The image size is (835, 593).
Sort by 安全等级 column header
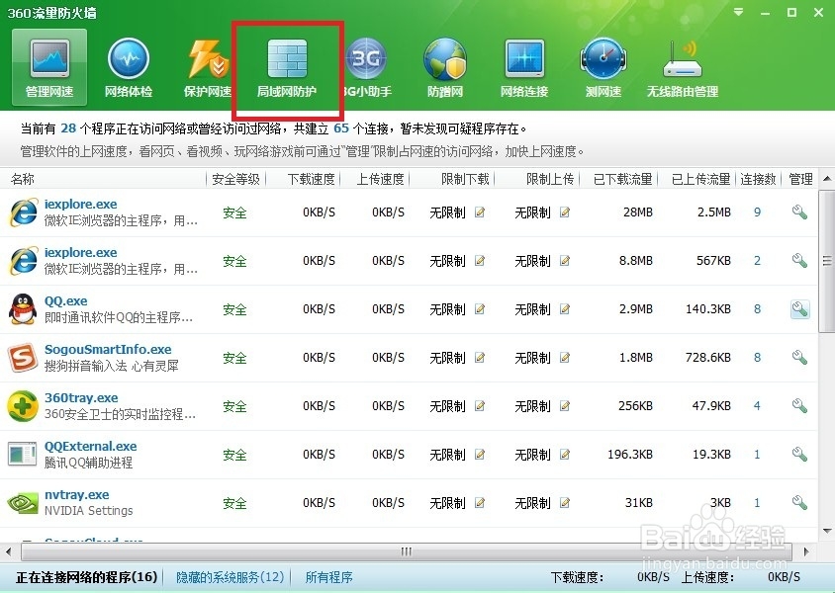point(235,179)
